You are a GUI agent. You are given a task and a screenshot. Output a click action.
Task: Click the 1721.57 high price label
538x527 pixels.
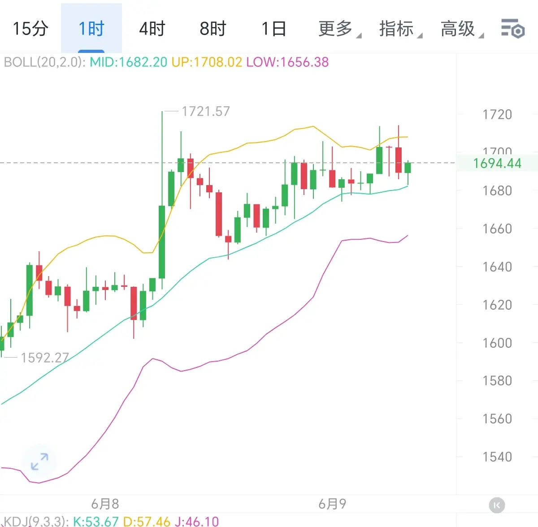(206, 111)
